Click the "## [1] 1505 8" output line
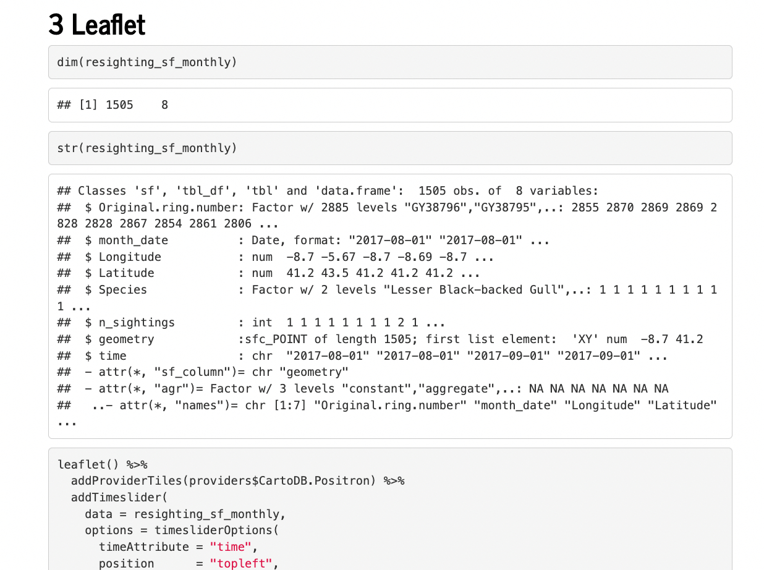Image resolution: width=764 pixels, height=570 pixels. click(112, 105)
